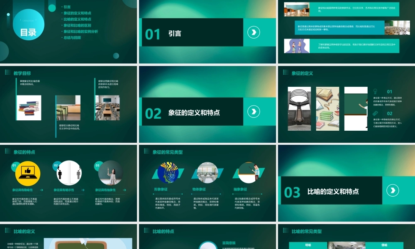415x249 pixels.
Task: Click the 比喻的常见类型 slide title
Action: point(307,231)
